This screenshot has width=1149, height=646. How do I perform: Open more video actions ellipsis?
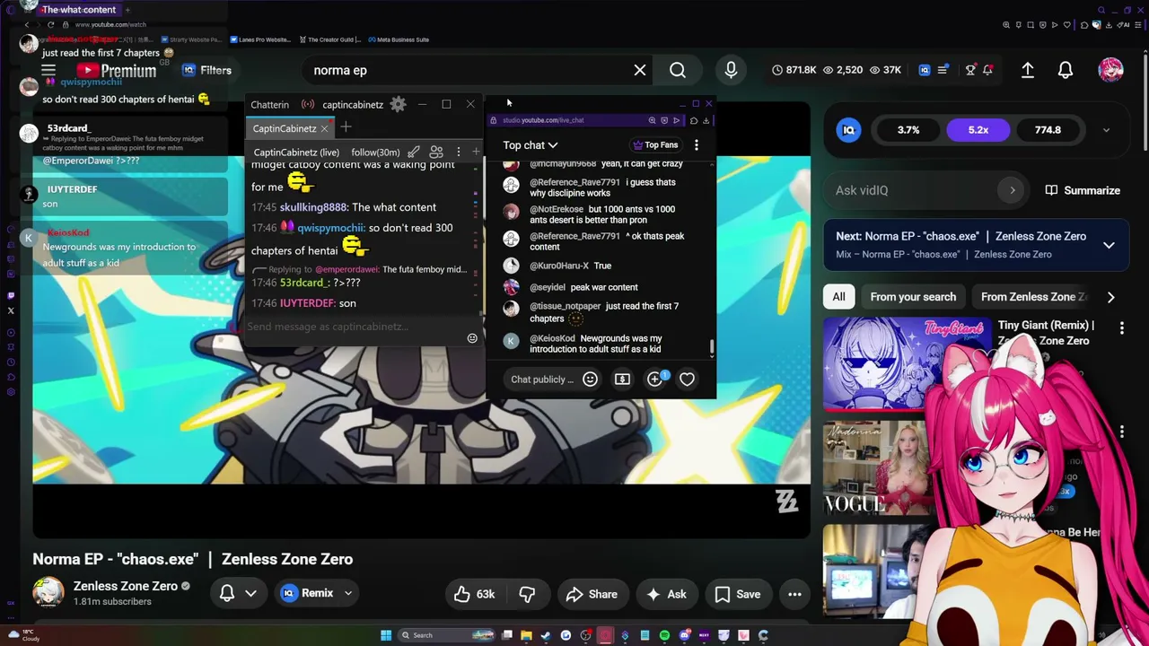pos(794,594)
